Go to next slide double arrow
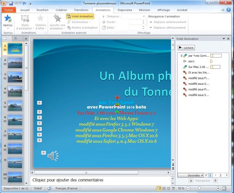Image resolution: width=234 pixels, height=193 pixels. tap(173, 168)
